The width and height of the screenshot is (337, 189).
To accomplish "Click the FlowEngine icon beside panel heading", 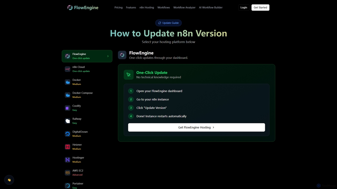I will pyautogui.click(x=122, y=55).
